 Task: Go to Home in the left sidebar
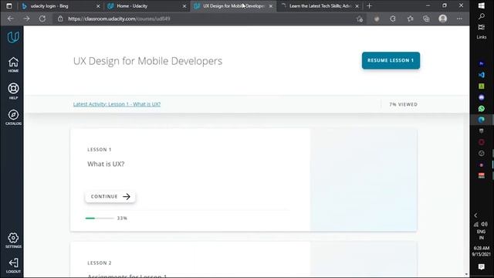[13, 65]
